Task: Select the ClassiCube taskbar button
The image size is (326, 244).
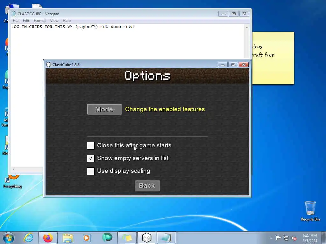Action: coord(146,238)
